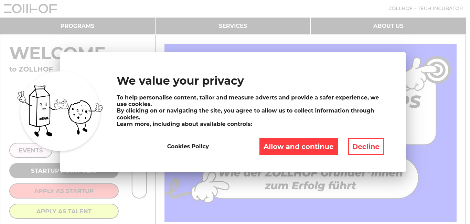This screenshot has width=470, height=224.
Task: Click Allow and continue button
Action: 299,147
